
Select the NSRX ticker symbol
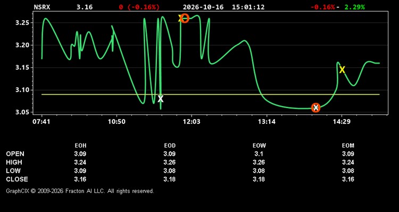coord(42,7)
